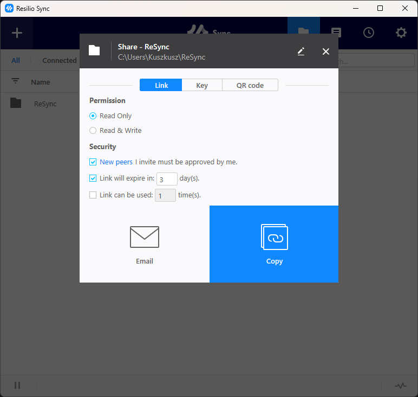This screenshot has width=418, height=397.
Task: Pause syncing with the pause icon
Action: pos(17,385)
